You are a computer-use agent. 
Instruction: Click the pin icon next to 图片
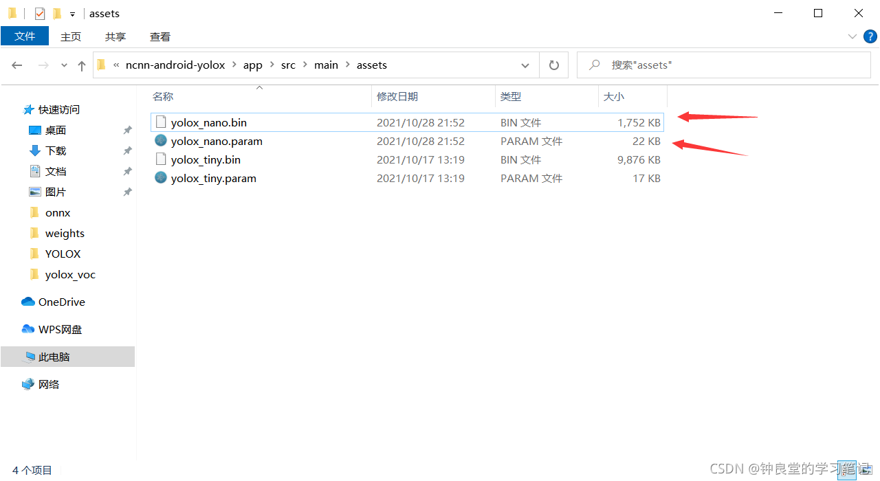coord(127,192)
